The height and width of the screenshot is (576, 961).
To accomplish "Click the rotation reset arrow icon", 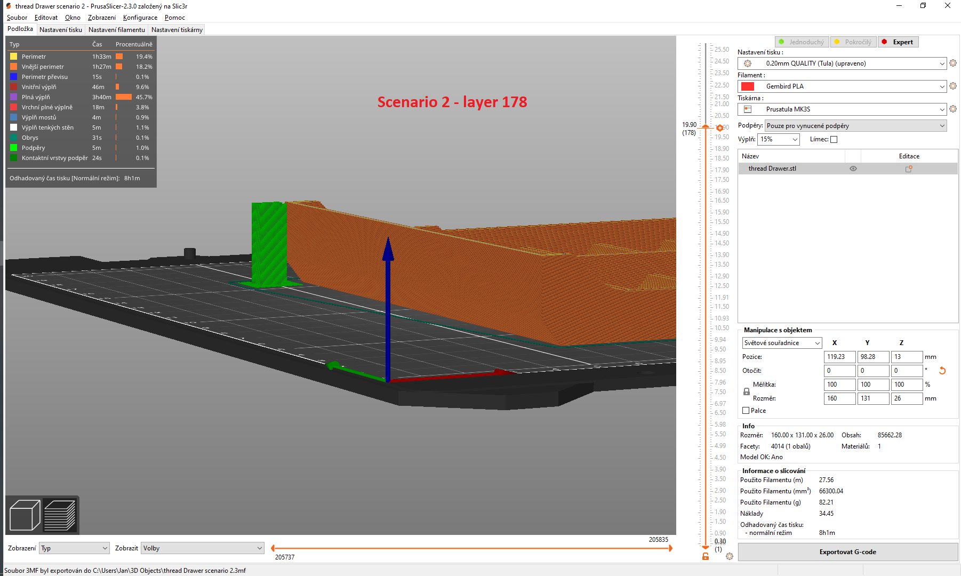I will [x=942, y=370].
